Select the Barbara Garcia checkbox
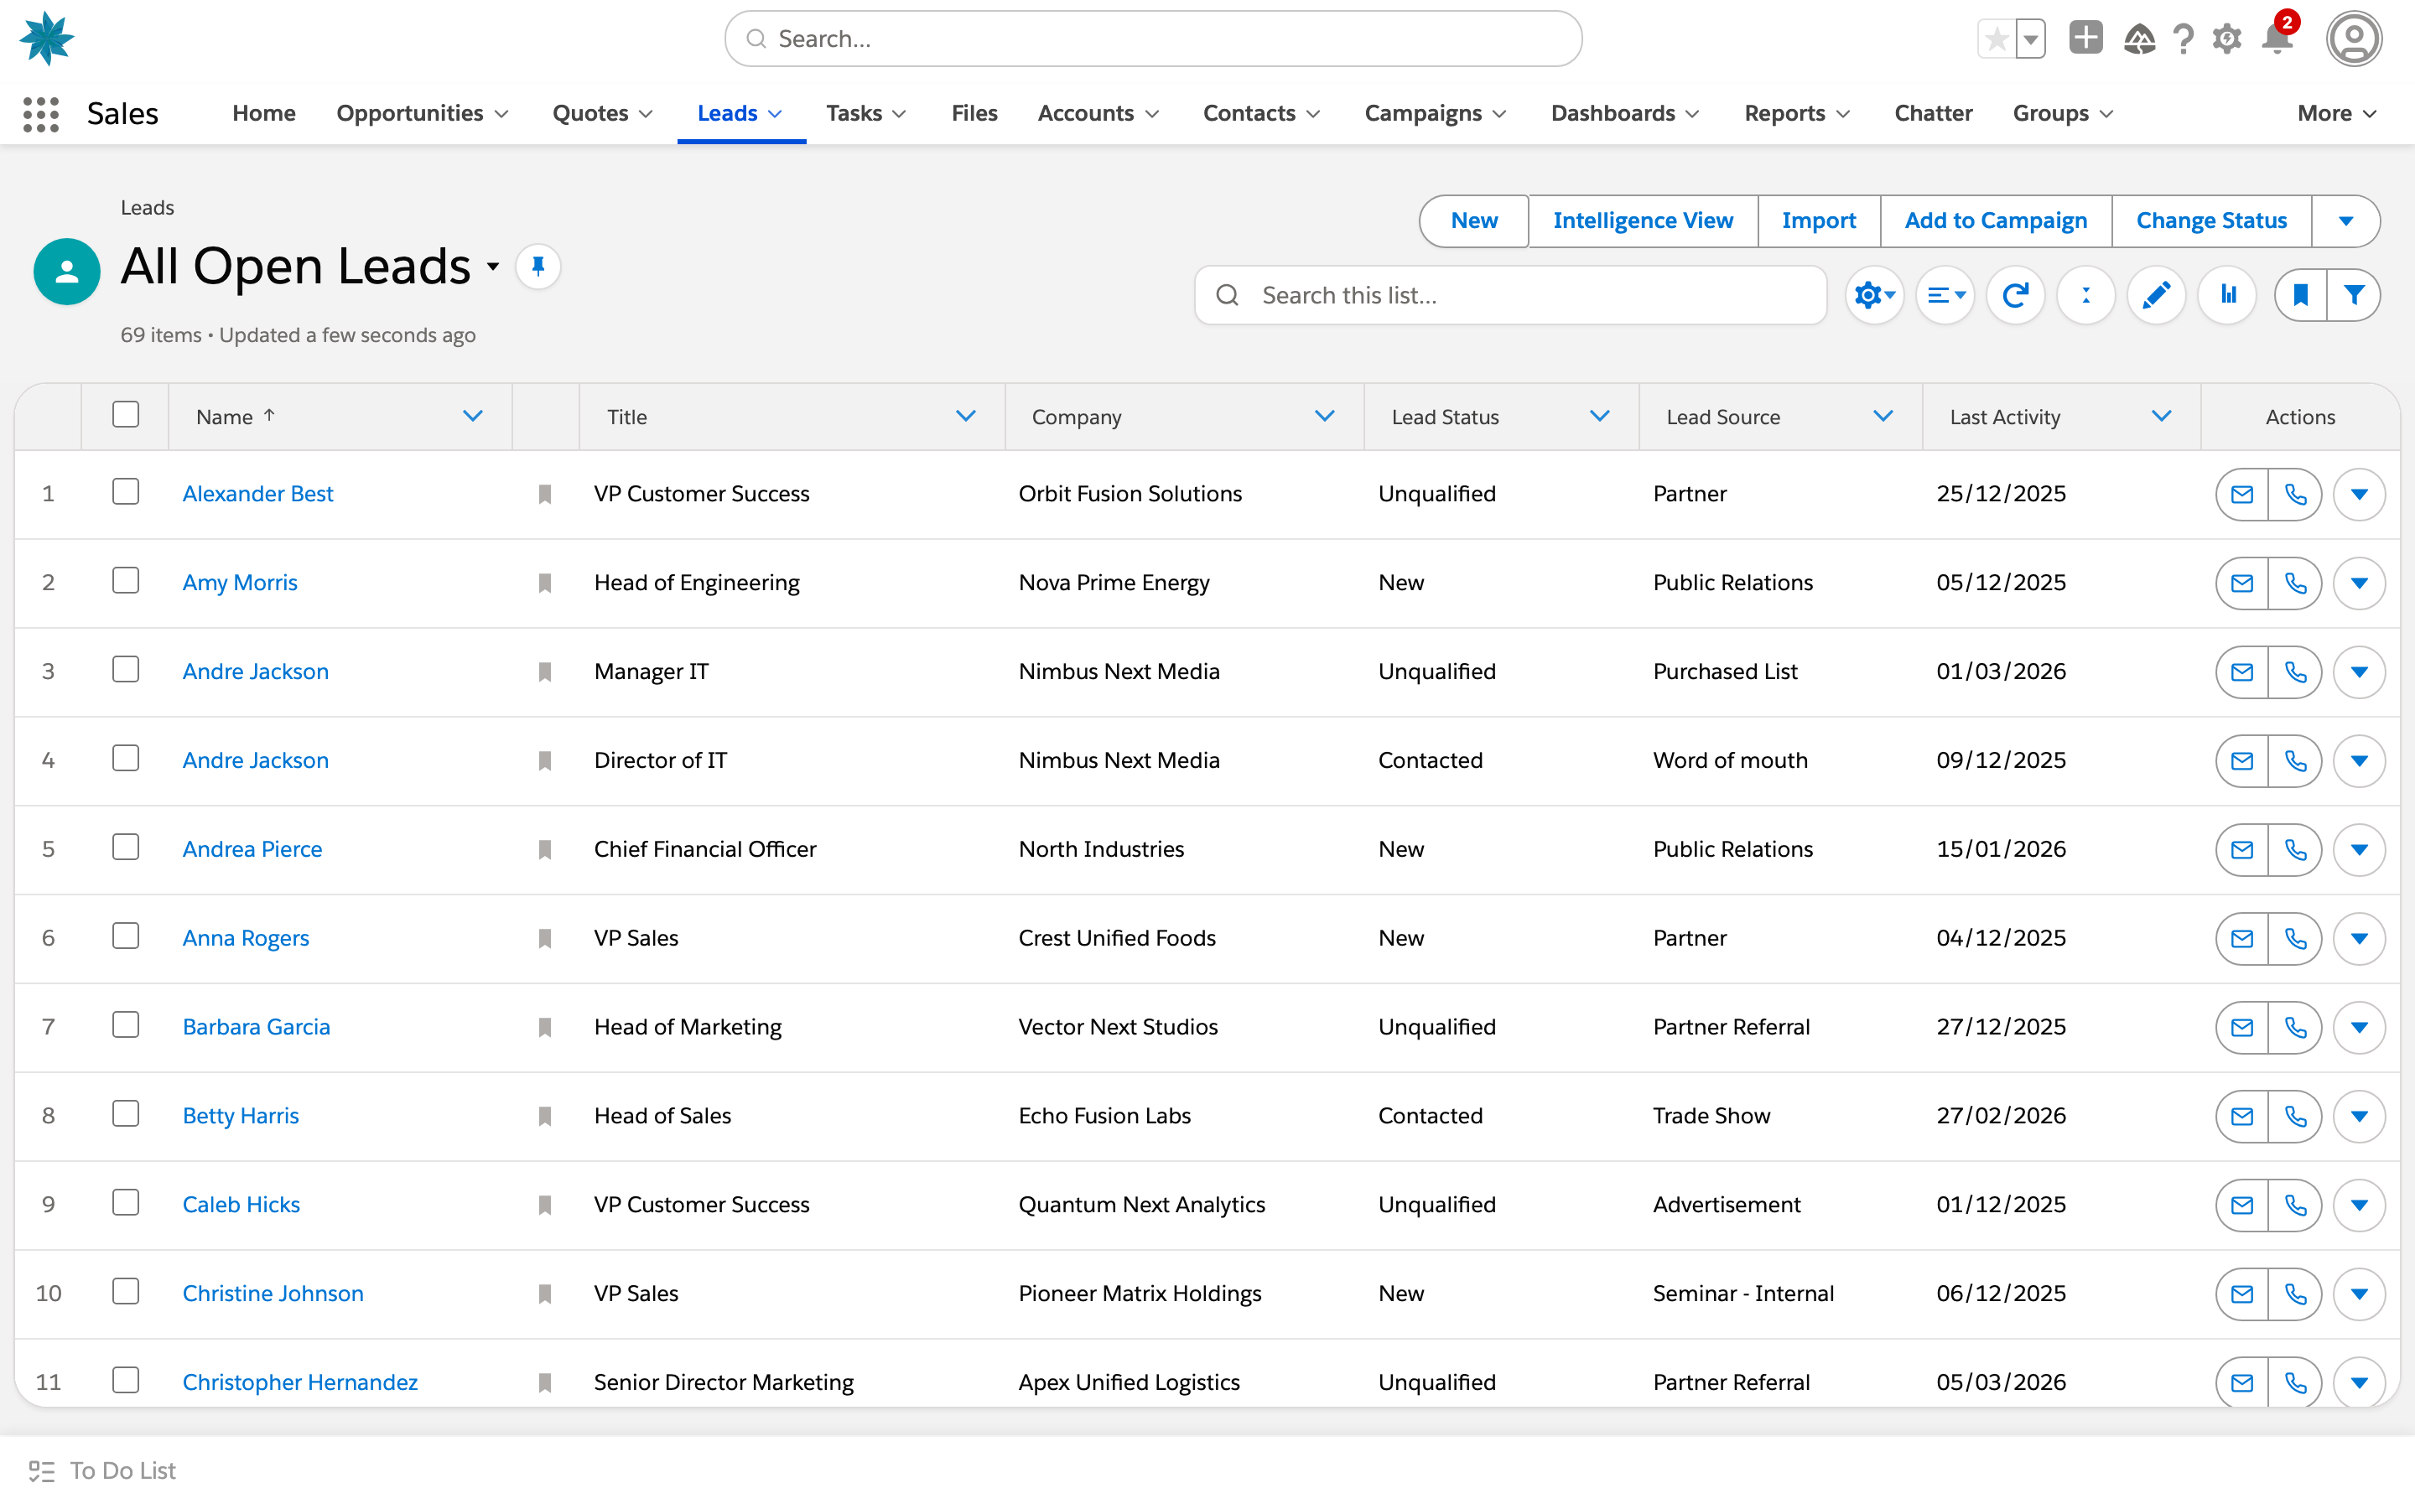This screenshot has height=1509, width=2415. point(126,1025)
